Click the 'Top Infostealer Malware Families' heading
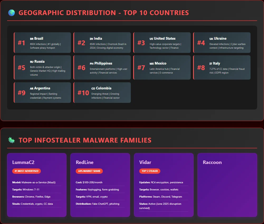264x224 pixels. [x=85, y=140]
